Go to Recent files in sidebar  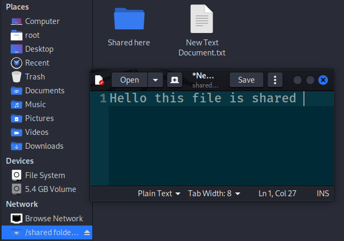tap(37, 63)
